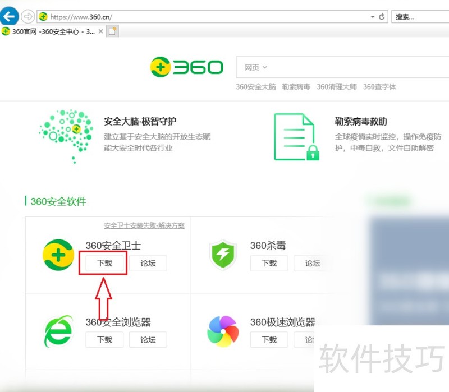This screenshot has width=449, height=392.
Task: Click the refresh icon in address bar
Action: coord(382,17)
